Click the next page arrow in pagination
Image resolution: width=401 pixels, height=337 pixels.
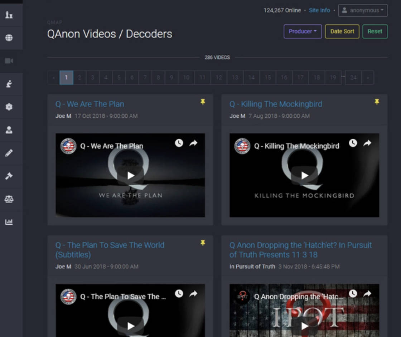pos(368,77)
